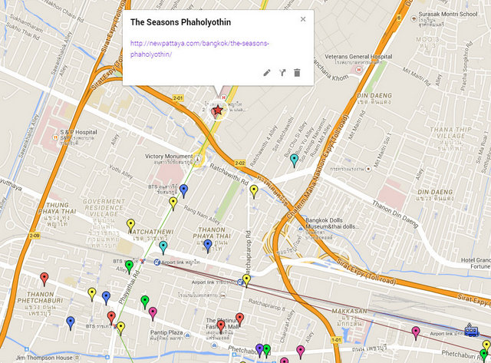Click the Veterans General Hospital label

point(358,57)
